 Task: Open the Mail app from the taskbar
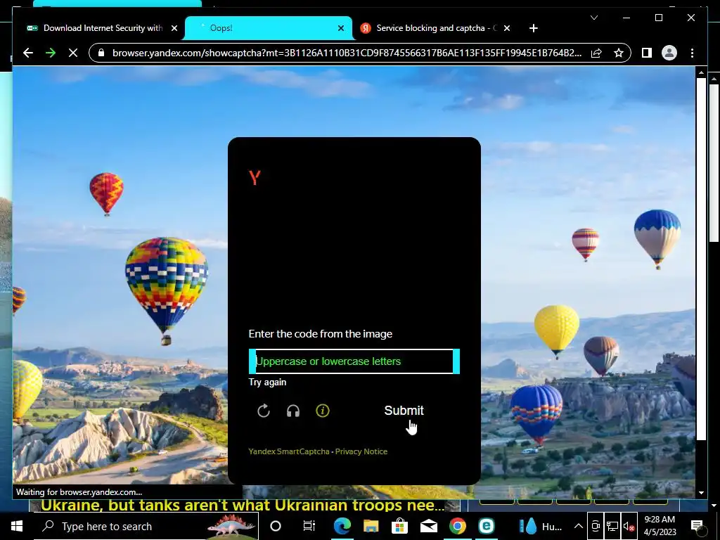point(428,526)
